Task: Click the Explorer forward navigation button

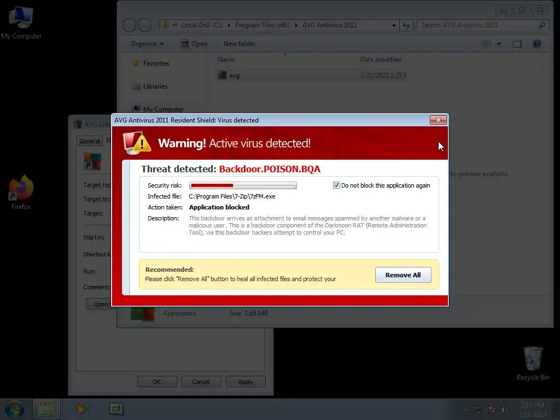Action: click(x=144, y=25)
